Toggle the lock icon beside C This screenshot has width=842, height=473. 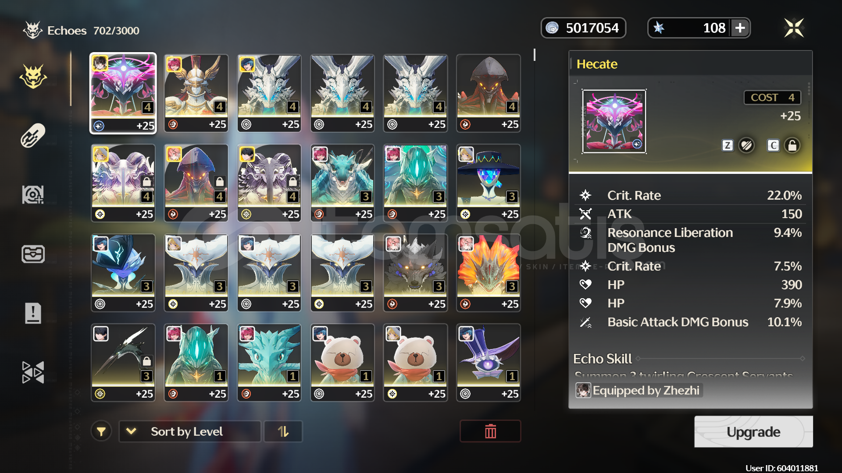[792, 145]
